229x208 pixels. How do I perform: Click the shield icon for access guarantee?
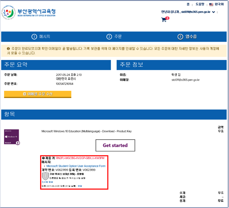pos(45,176)
